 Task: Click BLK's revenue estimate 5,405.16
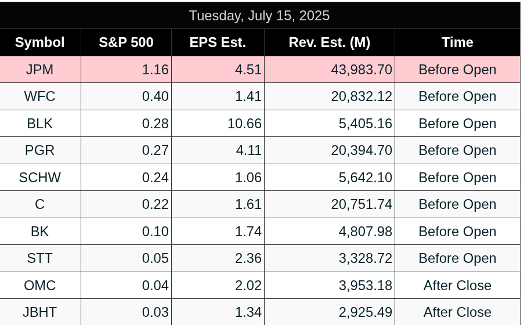[365, 124]
